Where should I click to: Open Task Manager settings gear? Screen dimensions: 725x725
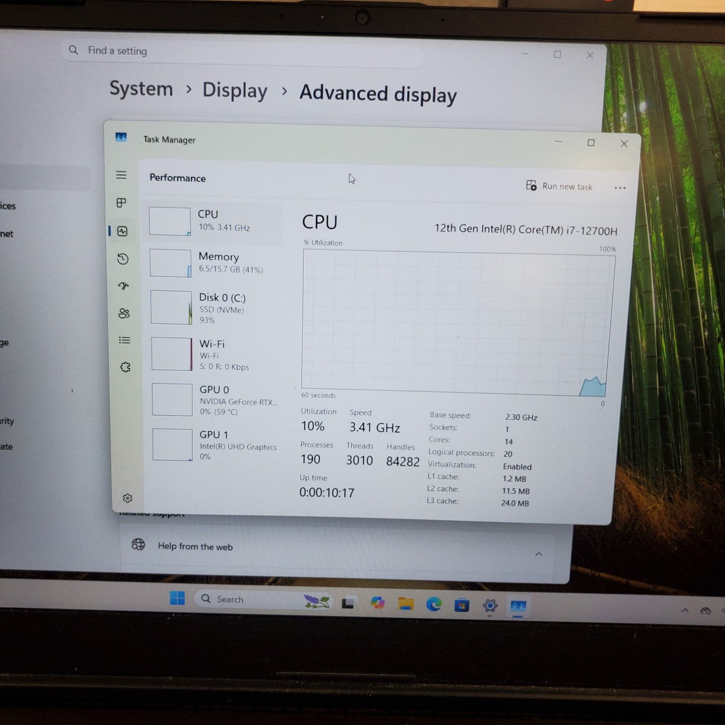click(127, 498)
